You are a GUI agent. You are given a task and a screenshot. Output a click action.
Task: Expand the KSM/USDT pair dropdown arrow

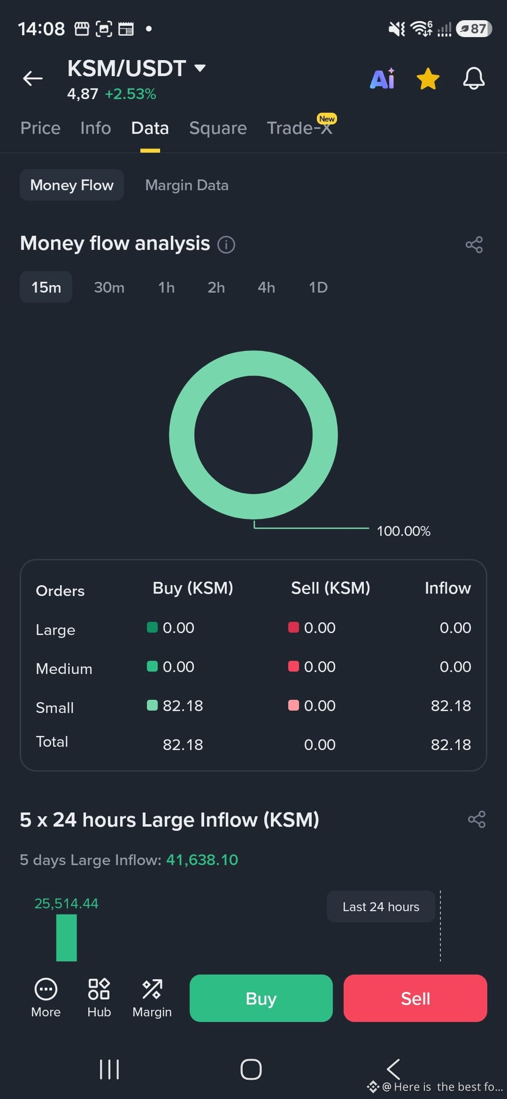[x=200, y=68]
